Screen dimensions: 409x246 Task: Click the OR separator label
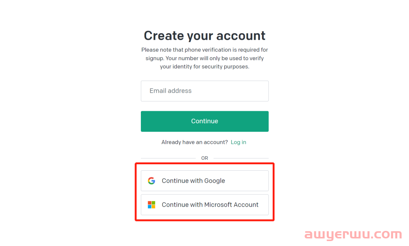(205, 158)
